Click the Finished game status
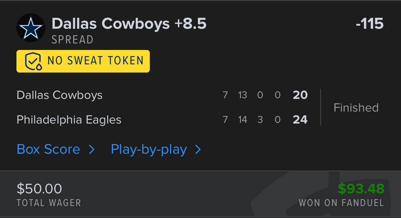Image resolution: width=401 pixels, height=218 pixels. (x=356, y=107)
